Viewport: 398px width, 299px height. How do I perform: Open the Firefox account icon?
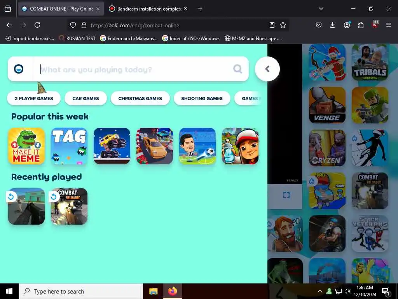click(347, 25)
